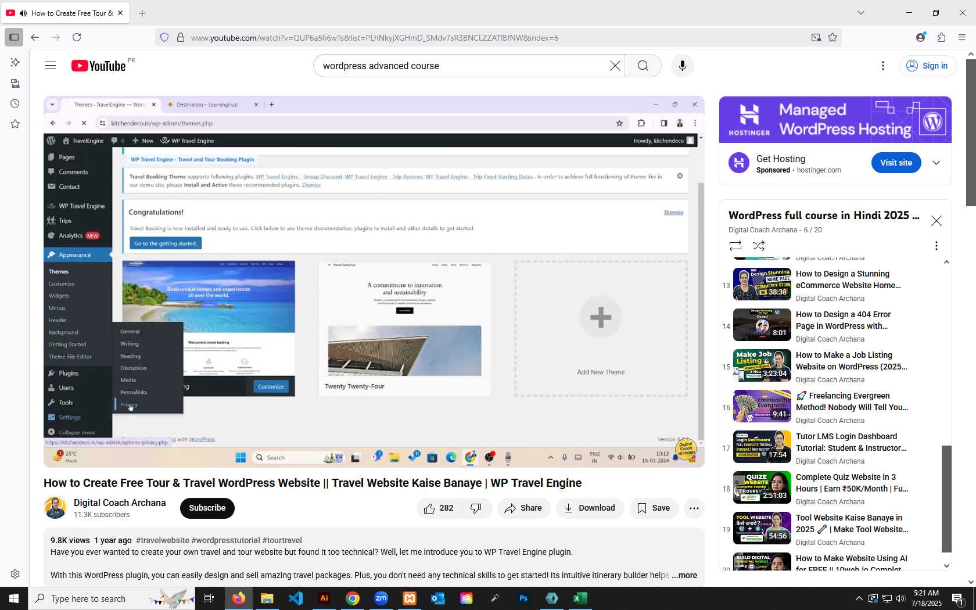Open the Firefox extensions puzzle icon

pyautogui.click(x=941, y=37)
